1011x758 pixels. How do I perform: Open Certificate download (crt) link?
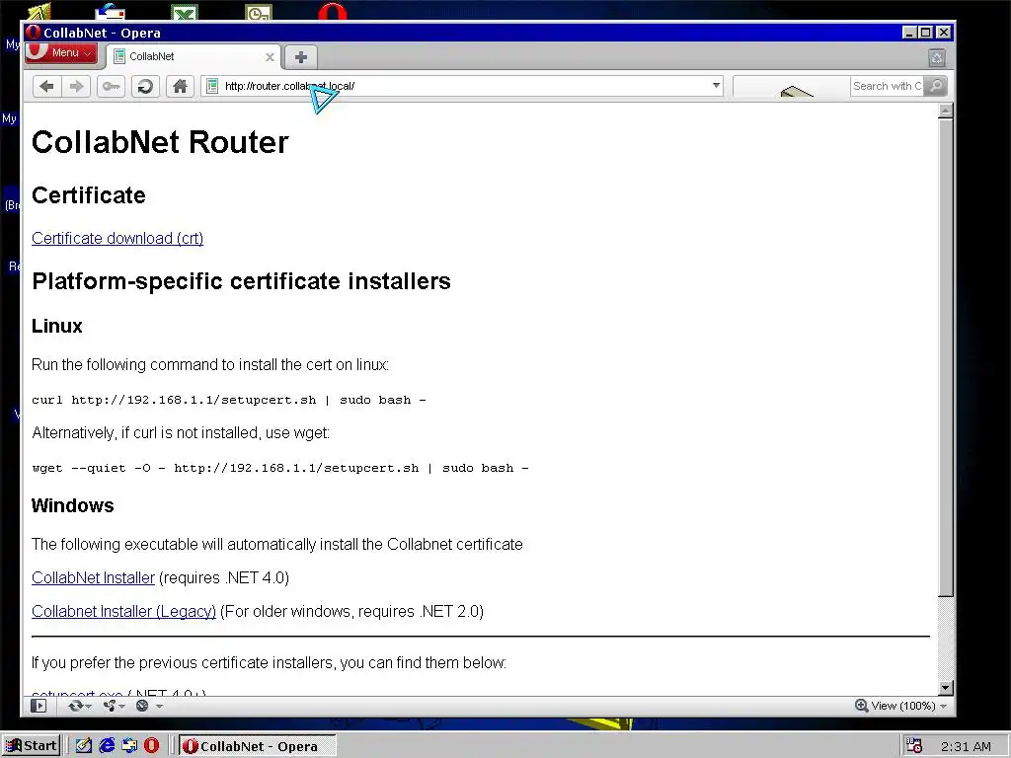[117, 238]
